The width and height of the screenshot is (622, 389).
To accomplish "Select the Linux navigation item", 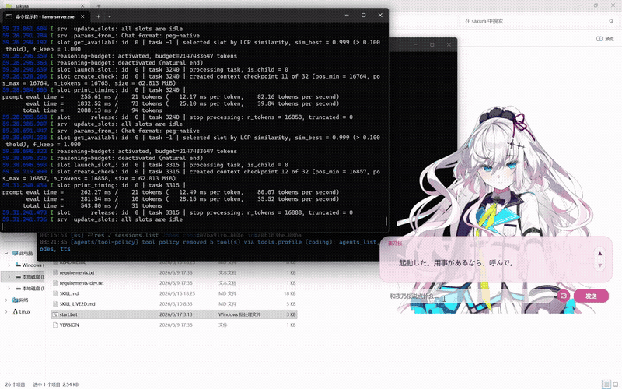I will [23, 312].
